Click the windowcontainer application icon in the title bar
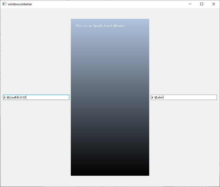 (4, 4)
